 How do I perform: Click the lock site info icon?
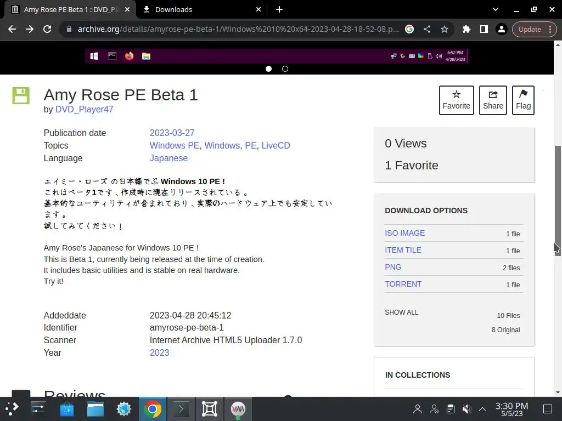[69, 29]
